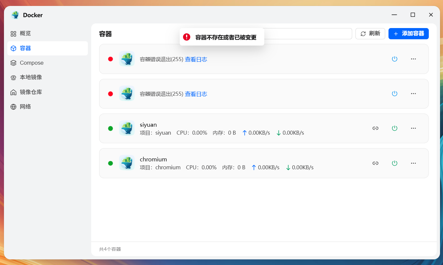443x265 pixels.
Task: Open the 本地镜像 local images page
Action: [48, 77]
